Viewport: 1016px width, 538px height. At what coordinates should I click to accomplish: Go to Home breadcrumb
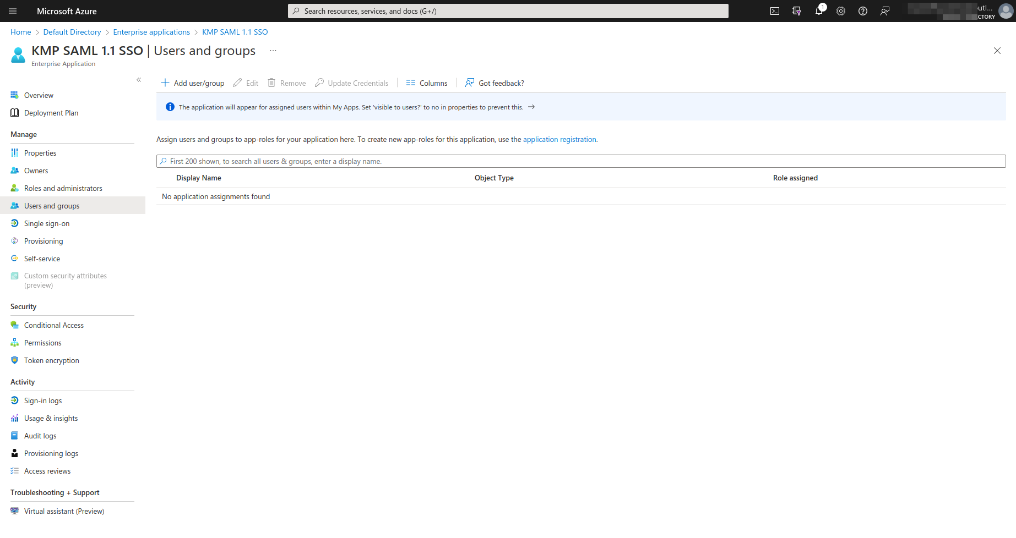point(21,32)
